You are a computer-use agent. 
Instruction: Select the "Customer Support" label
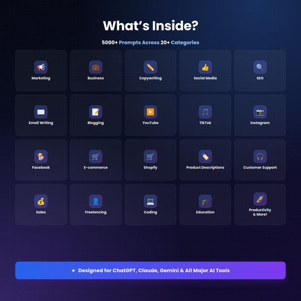pos(260,168)
